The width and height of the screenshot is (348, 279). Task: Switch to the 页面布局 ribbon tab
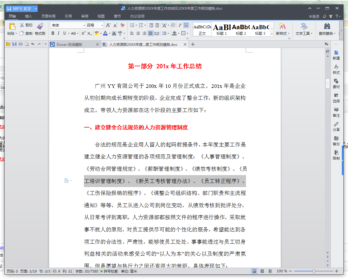48,16
